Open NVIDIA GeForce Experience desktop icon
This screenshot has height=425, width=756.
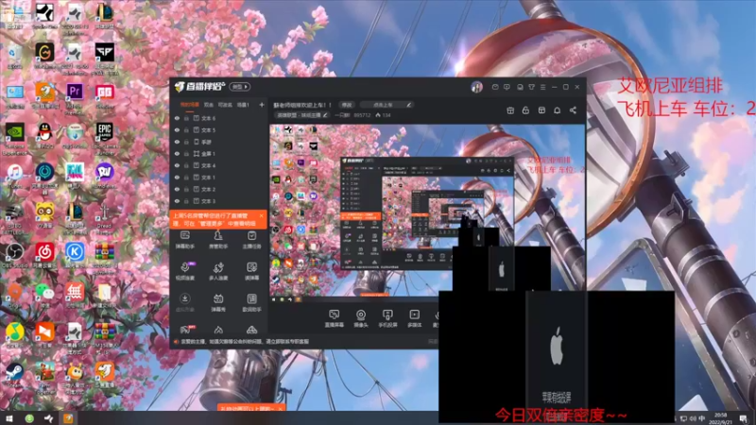coord(14,138)
